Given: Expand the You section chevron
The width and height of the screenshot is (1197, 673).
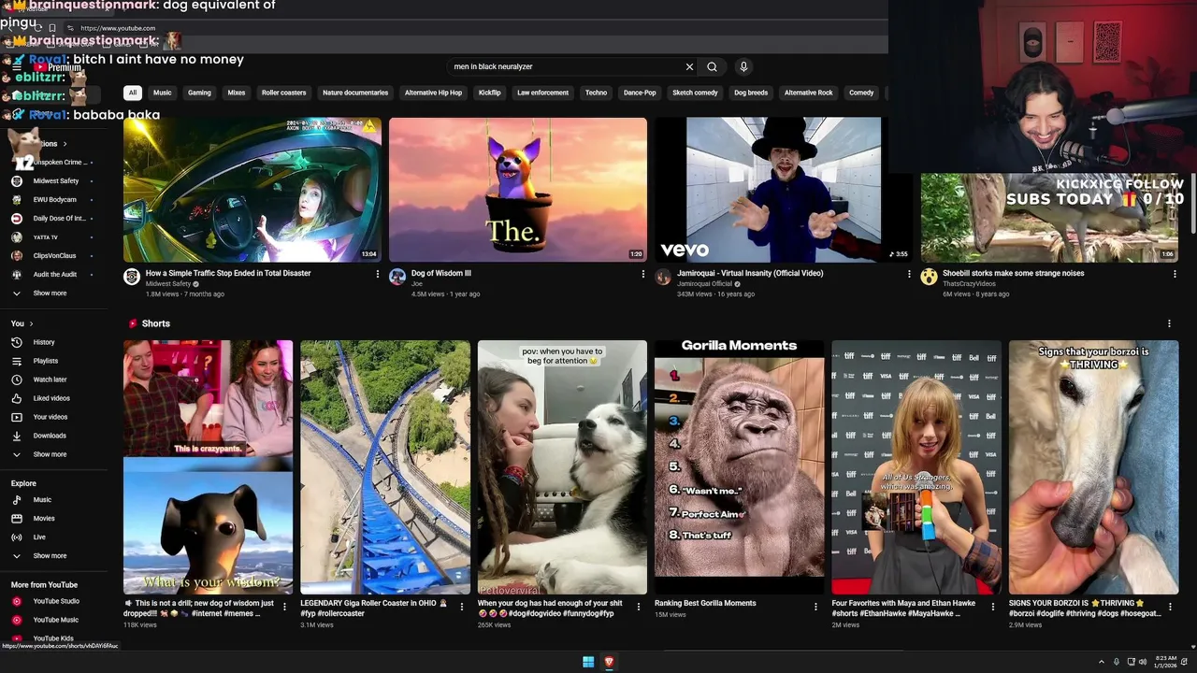Looking at the screenshot, I should pyautogui.click(x=31, y=323).
